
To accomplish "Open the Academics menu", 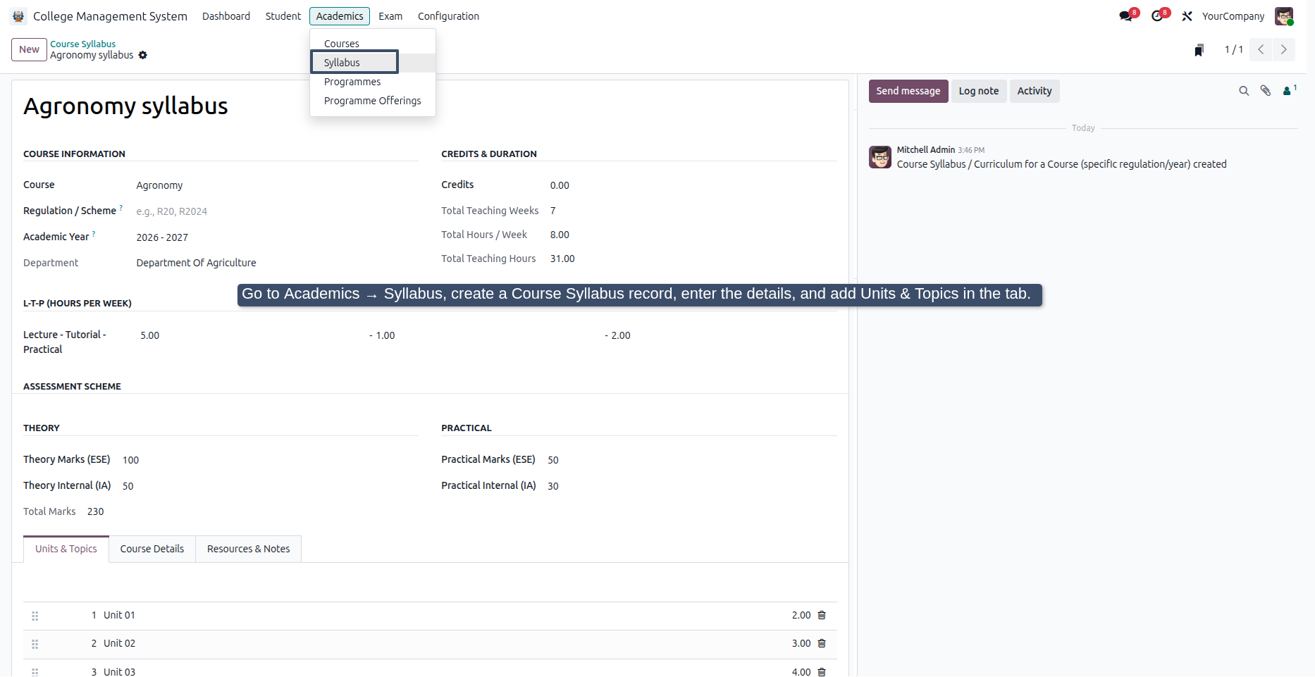I will tap(340, 16).
